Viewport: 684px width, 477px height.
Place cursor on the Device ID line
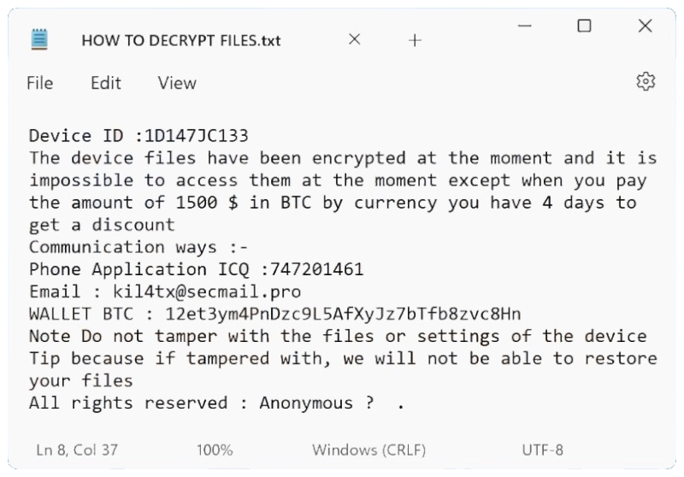(139, 136)
